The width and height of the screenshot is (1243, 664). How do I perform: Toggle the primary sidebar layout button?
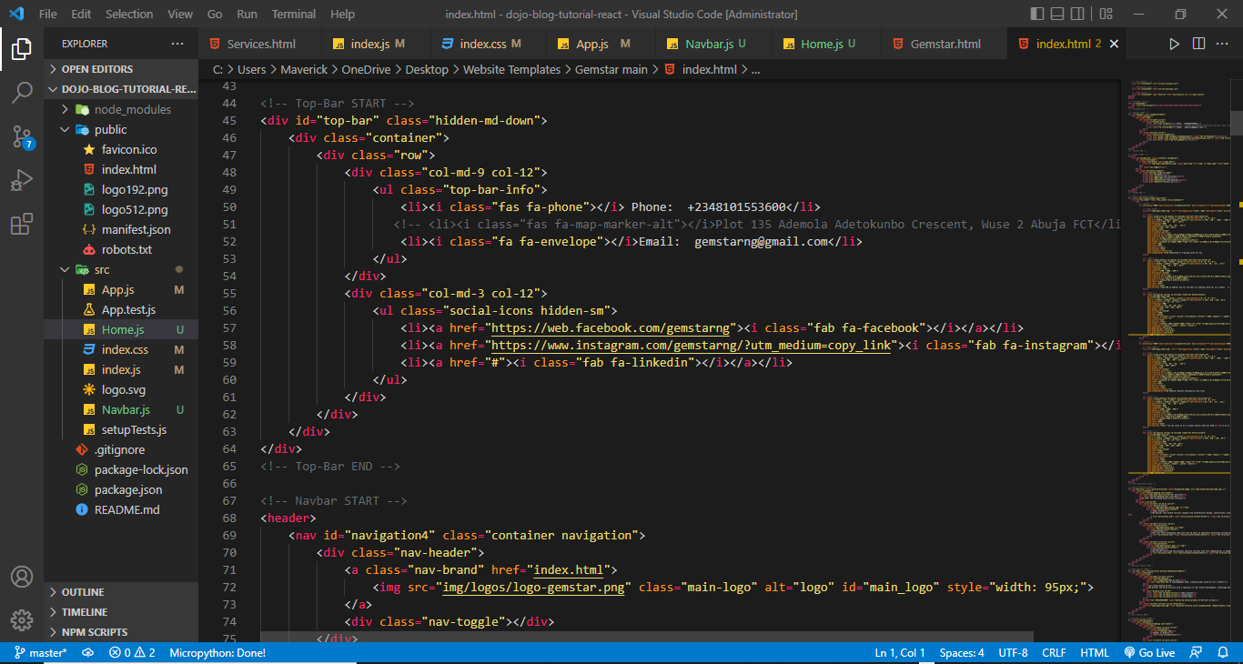1038,14
